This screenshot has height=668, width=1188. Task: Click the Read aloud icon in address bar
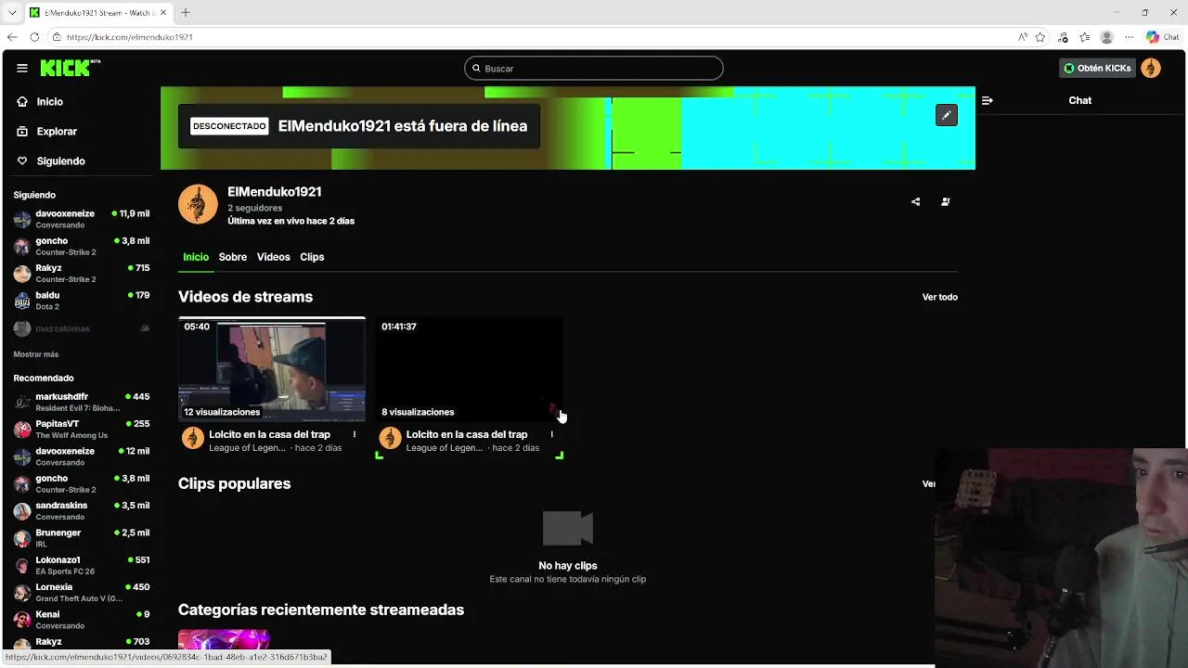click(x=1022, y=37)
